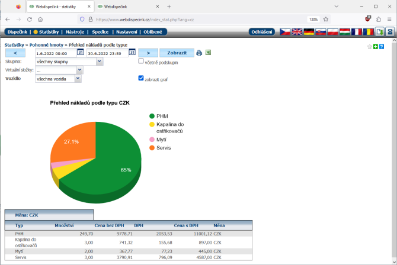
Task: Click the printer icon beside Zobrazit
Action: tap(199, 53)
